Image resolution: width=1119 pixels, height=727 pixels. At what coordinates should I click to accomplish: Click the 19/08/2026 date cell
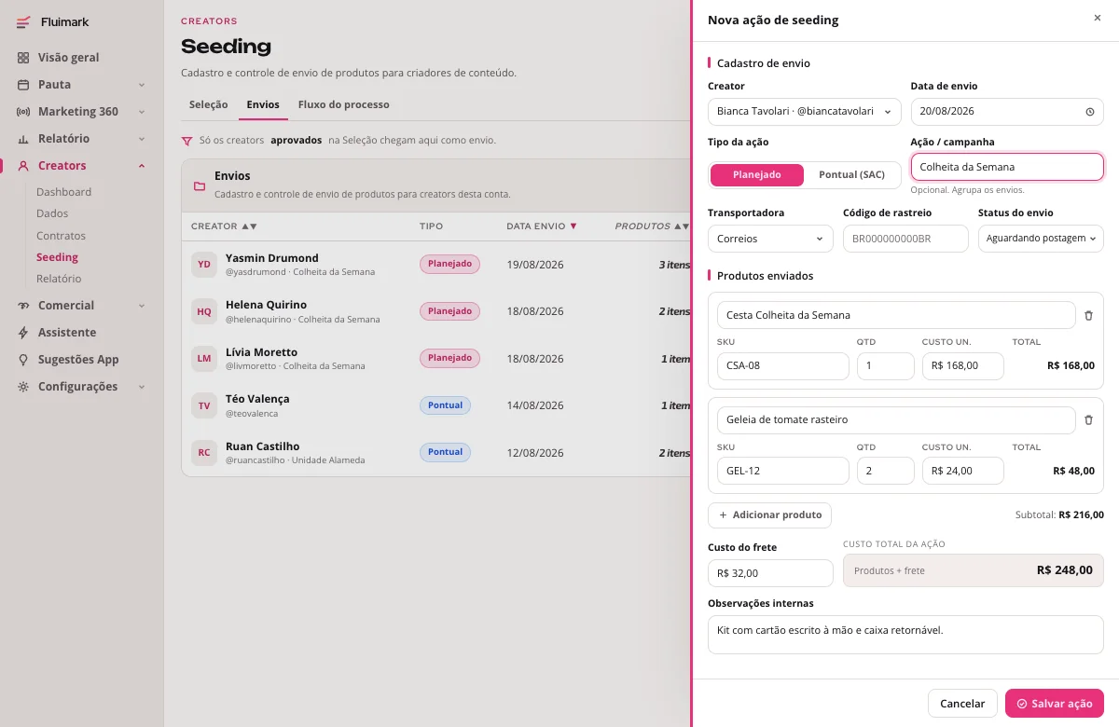535,265
